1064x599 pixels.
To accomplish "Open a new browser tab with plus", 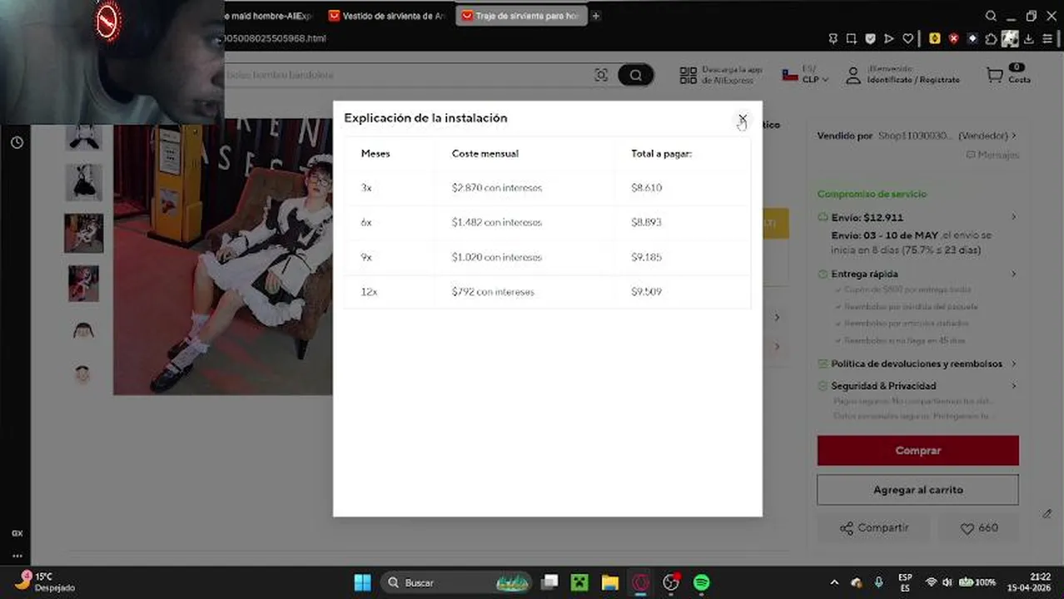I will 596,16.
